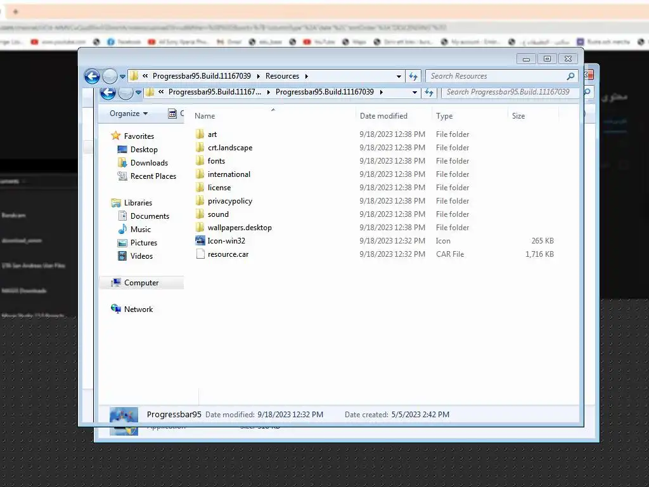Select the fonts folder icon
Screen dimensions: 649x487
200,160
